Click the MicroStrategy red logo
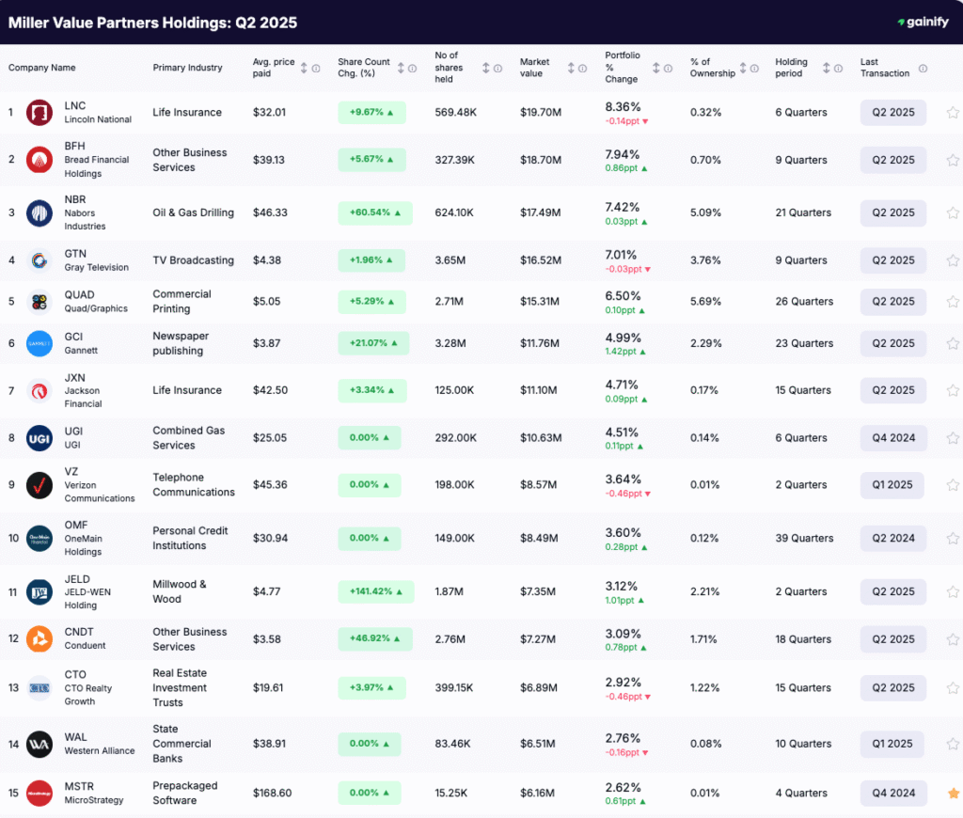This screenshot has height=818, width=963. [39, 794]
